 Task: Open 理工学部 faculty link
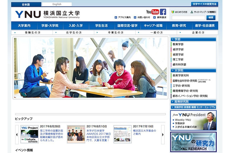pos(178,60)
